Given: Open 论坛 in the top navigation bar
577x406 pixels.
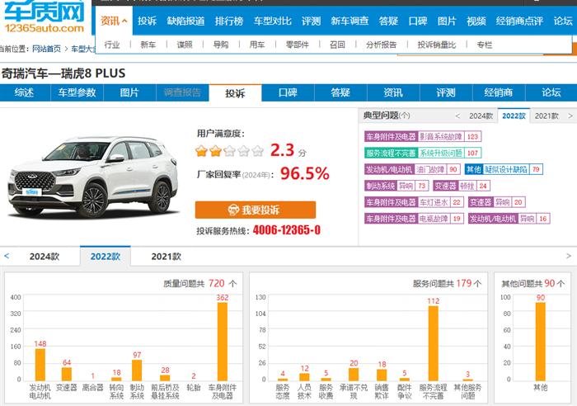Looking at the screenshot, I should tap(563, 21).
